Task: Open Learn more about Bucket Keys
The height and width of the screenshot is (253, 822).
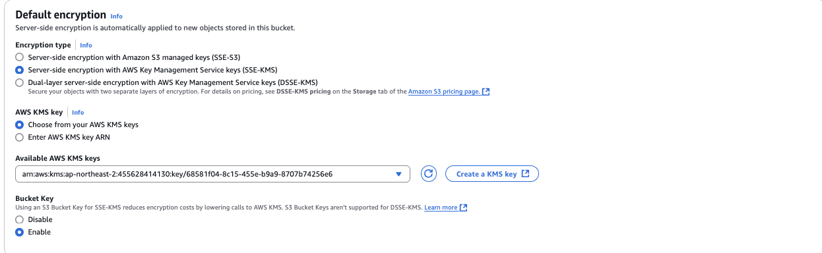Action: (441, 208)
